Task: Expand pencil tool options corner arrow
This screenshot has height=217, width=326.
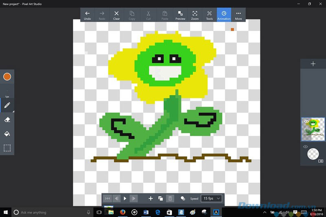Action: 13,111
